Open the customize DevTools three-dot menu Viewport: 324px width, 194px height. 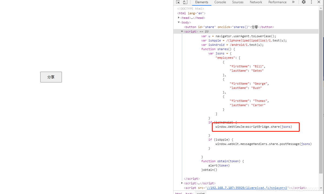311,2
